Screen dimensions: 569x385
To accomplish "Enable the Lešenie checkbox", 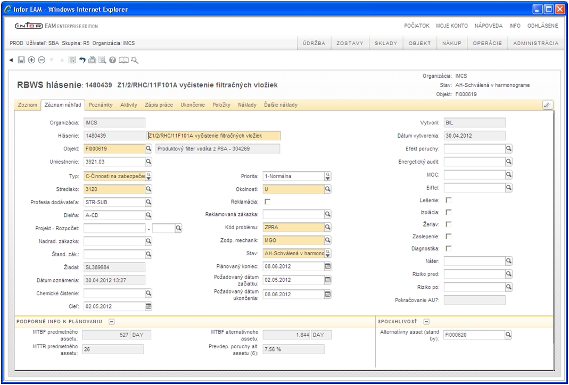I will (449, 200).
